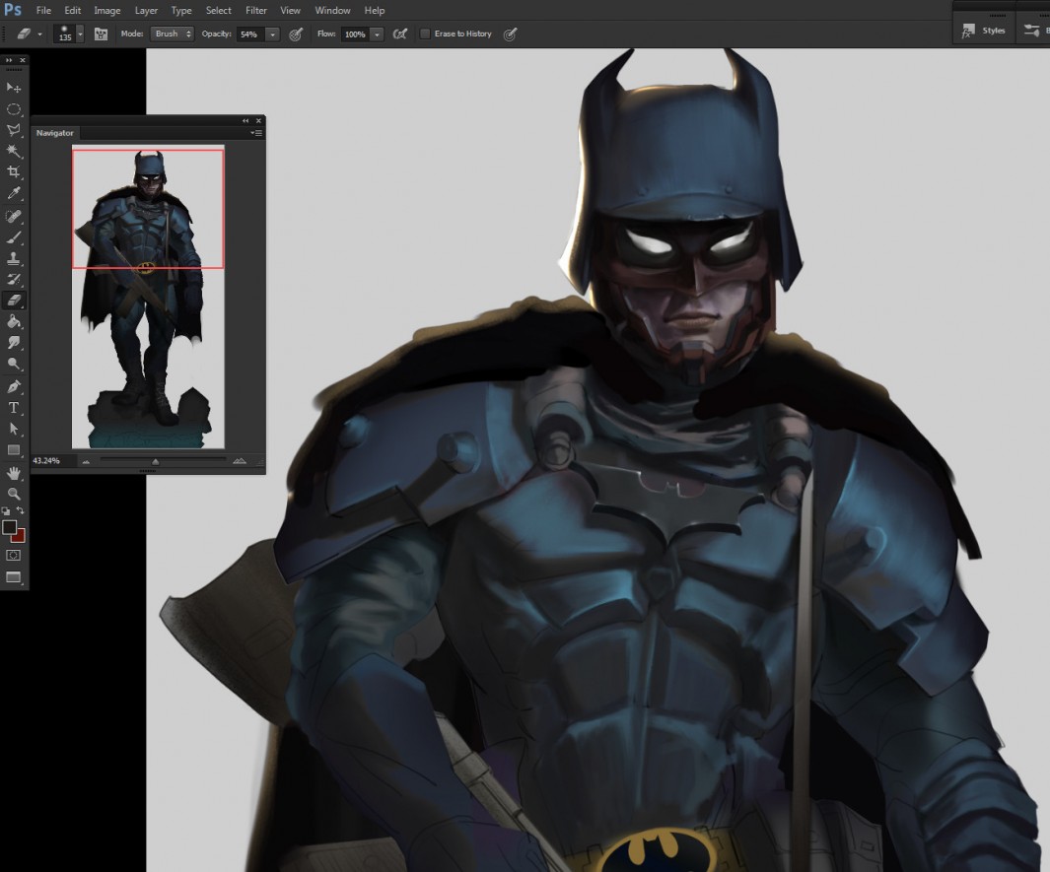
Task: Open the red background color swatch
Action: click(20, 537)
